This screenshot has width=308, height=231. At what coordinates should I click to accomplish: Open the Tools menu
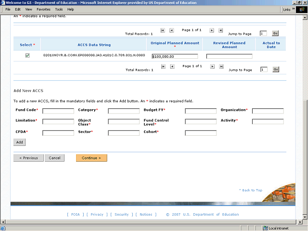[x=59, y=9]
